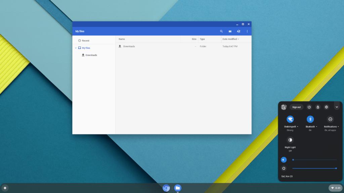Viewport: 344px width, 193px height.
Task: Click the launcher button on the shelf
Action: [5, 188]
